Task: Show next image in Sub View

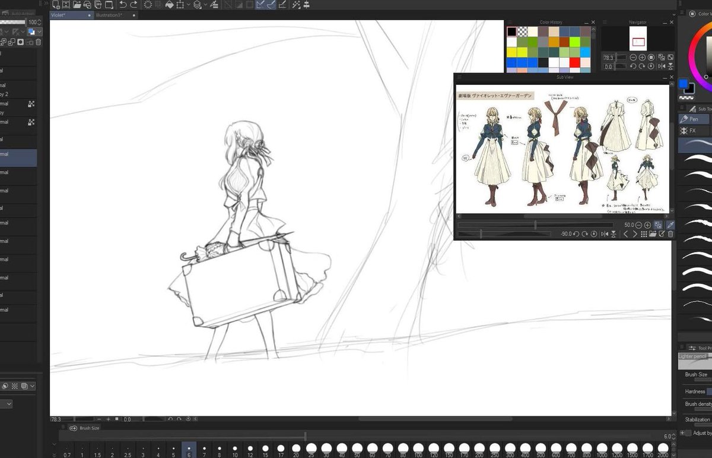Action: pos(635,234)
